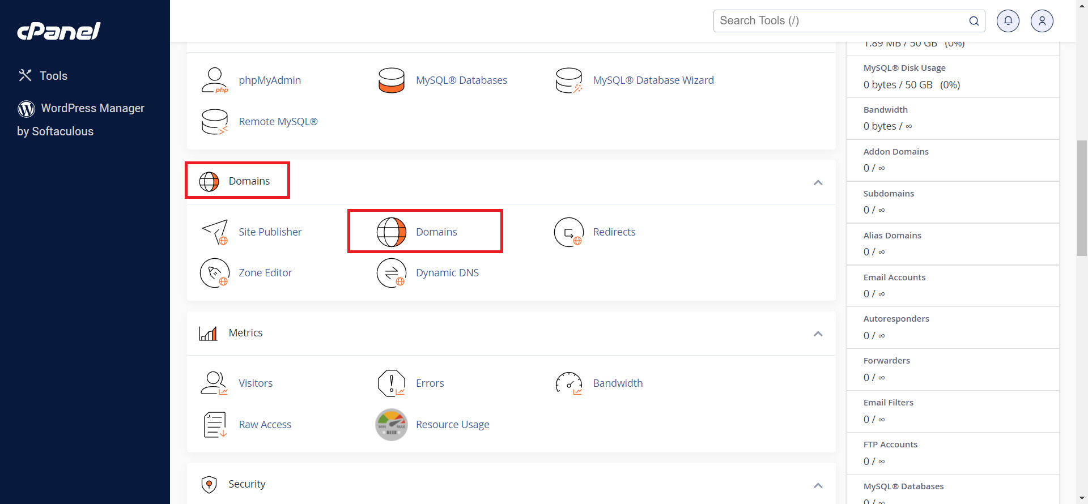Screen dimensions: 1088x504
Task: Open notifications bell icon
Action: click(1008, 21)
